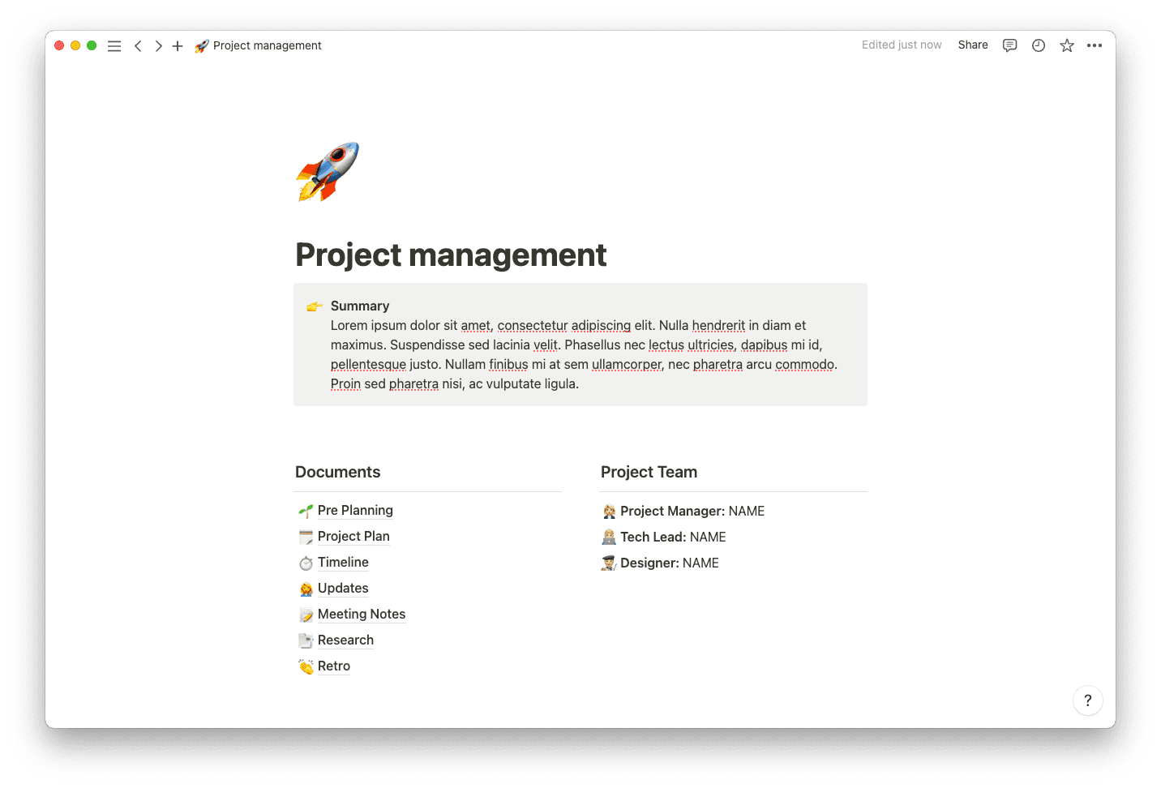
Task: Open the Research page
Action: click(x=345, y=640)
